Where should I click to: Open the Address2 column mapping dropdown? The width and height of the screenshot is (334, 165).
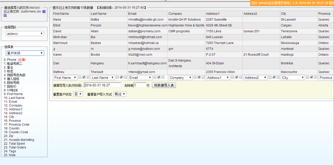click(255, 78)
